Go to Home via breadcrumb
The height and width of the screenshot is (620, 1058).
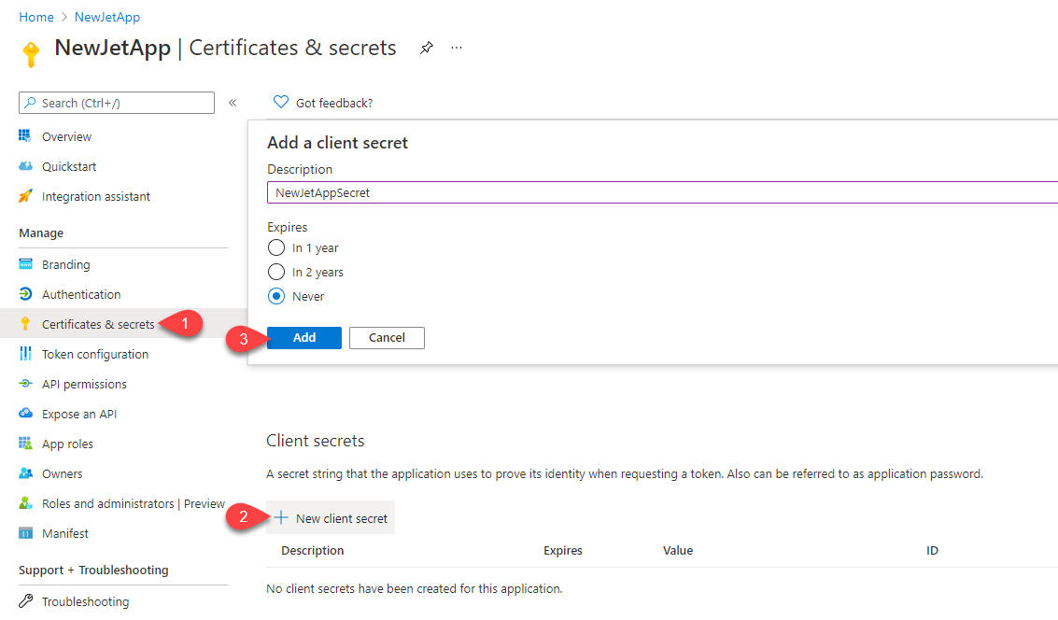point(36,17)
